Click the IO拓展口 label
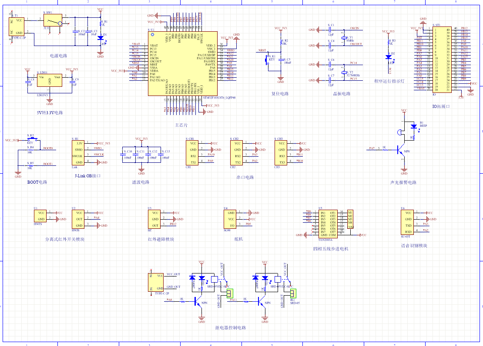 point(441,106)
